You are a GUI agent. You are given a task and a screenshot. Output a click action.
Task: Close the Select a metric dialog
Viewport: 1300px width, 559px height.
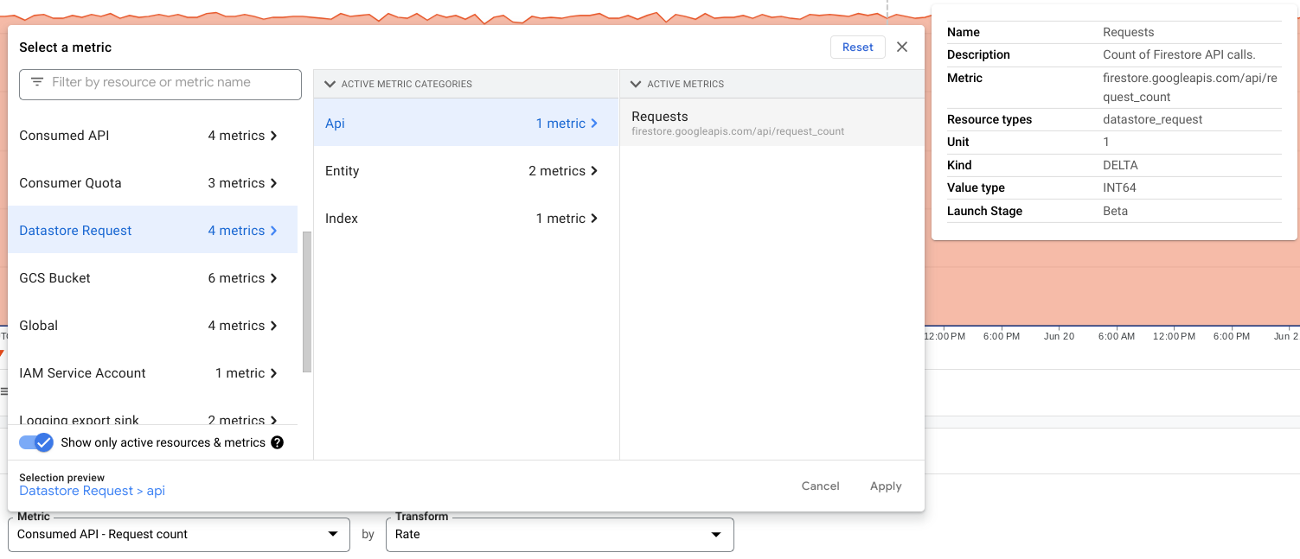click(902, 48)
